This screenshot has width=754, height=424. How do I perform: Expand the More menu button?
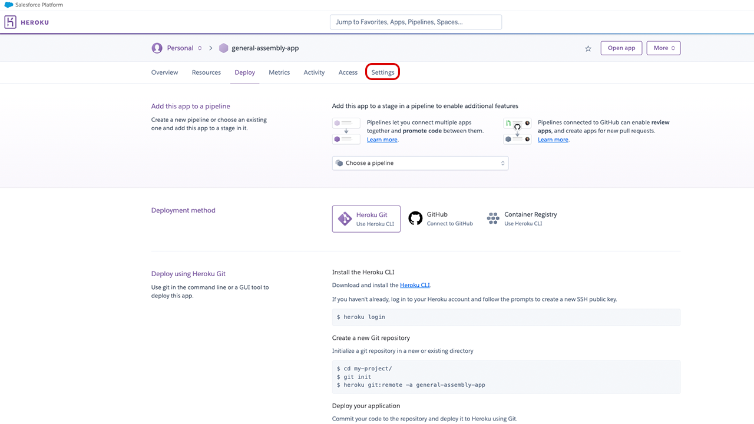[663, 48]
